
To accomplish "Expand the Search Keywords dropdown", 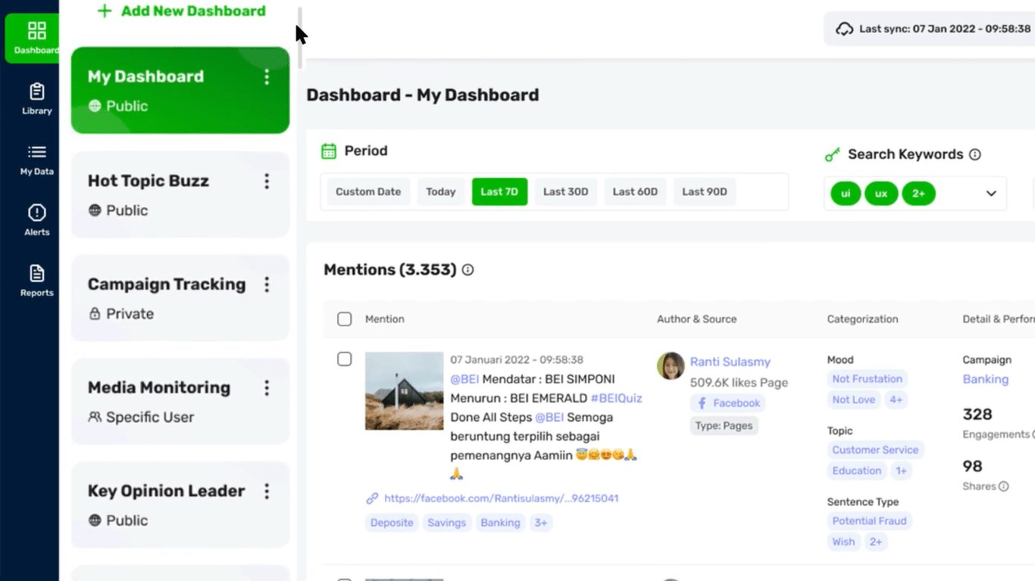I will tap(991, 194).
